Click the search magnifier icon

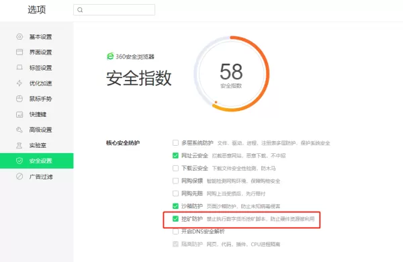coord(80,10)
